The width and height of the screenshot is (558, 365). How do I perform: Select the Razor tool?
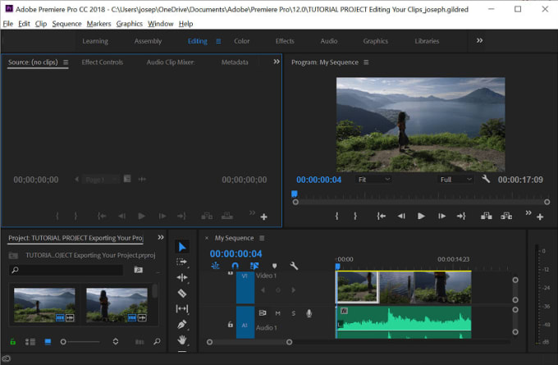coord(182,293)
